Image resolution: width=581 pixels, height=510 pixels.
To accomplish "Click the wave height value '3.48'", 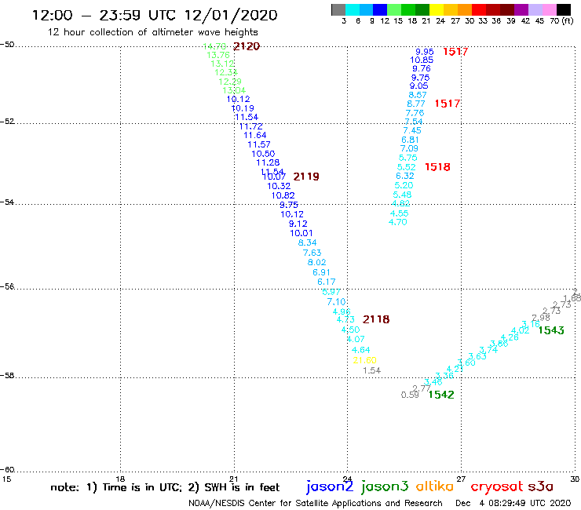I will 433,382.
